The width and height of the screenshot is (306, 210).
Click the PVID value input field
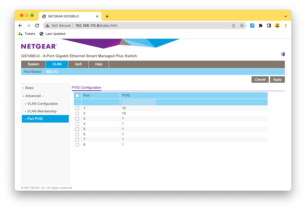(x=139, y=102)
